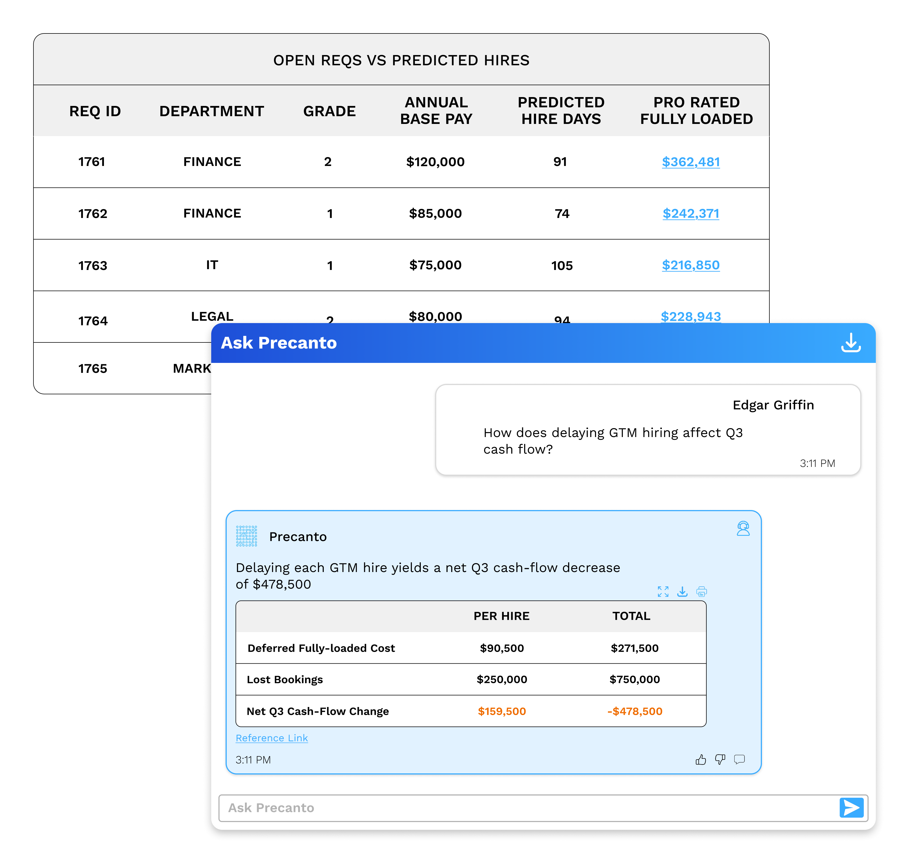Click the Lost Bookings row label
This screenshot has width=909, height=863.
[284, 679]
